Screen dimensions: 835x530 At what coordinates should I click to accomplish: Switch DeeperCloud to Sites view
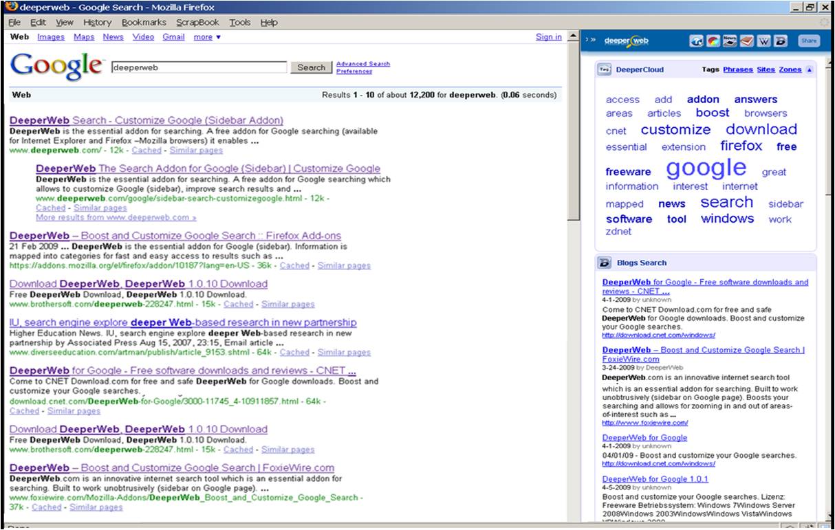[x=766, y=69]
